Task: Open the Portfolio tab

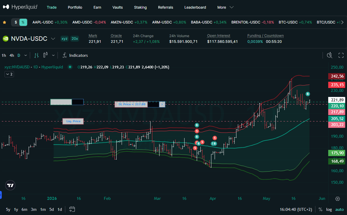Action: tap(75, 7)
